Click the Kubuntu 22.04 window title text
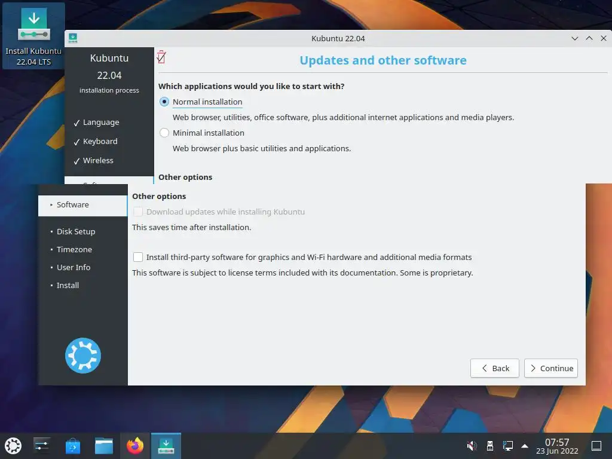Viewport: 612px width, 459px height. (x=338, y=38)
